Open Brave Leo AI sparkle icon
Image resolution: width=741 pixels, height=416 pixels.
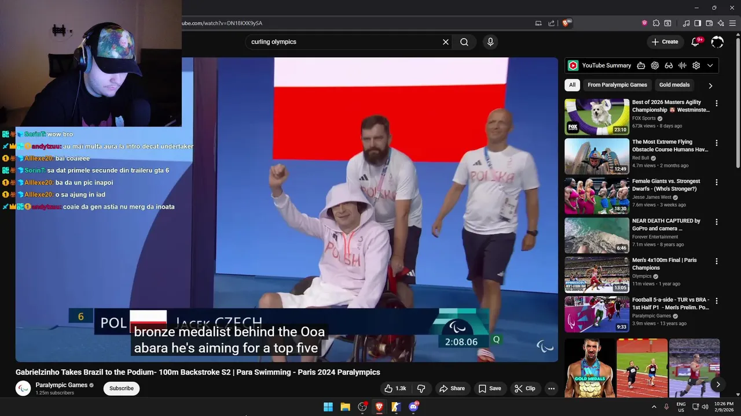click(x=721, y=23)
